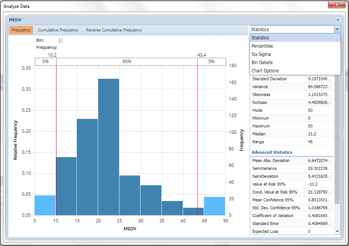Show the Reverse Cumulative Frequency chart
Viewport: 349px width, 246px height.
pos(114,30)
